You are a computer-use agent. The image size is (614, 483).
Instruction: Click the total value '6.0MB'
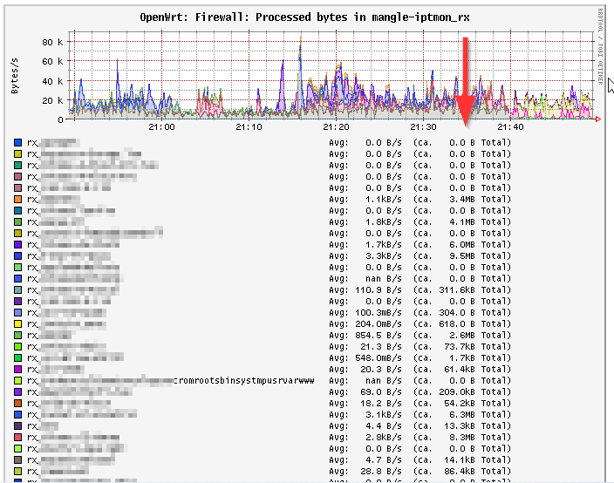click(462, 245)
